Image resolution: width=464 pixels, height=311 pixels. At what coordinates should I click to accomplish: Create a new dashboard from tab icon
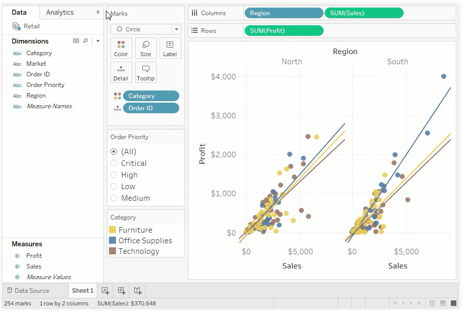tap(122, 290)
